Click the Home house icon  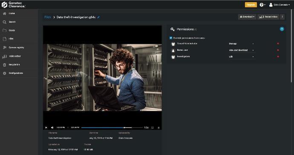tap(5, 14)
